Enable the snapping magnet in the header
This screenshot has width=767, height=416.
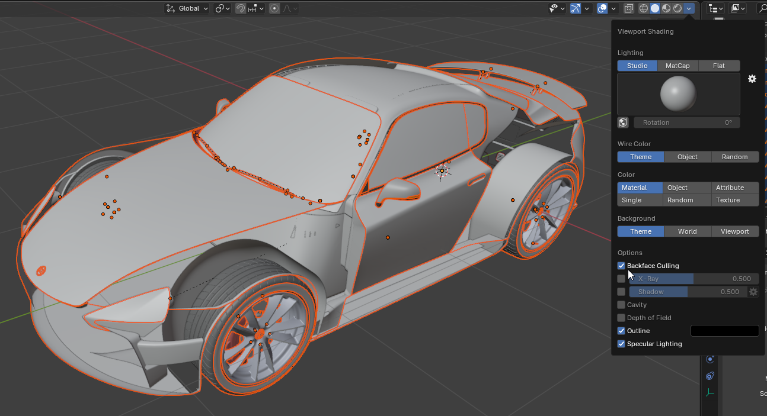coord(241,8)
